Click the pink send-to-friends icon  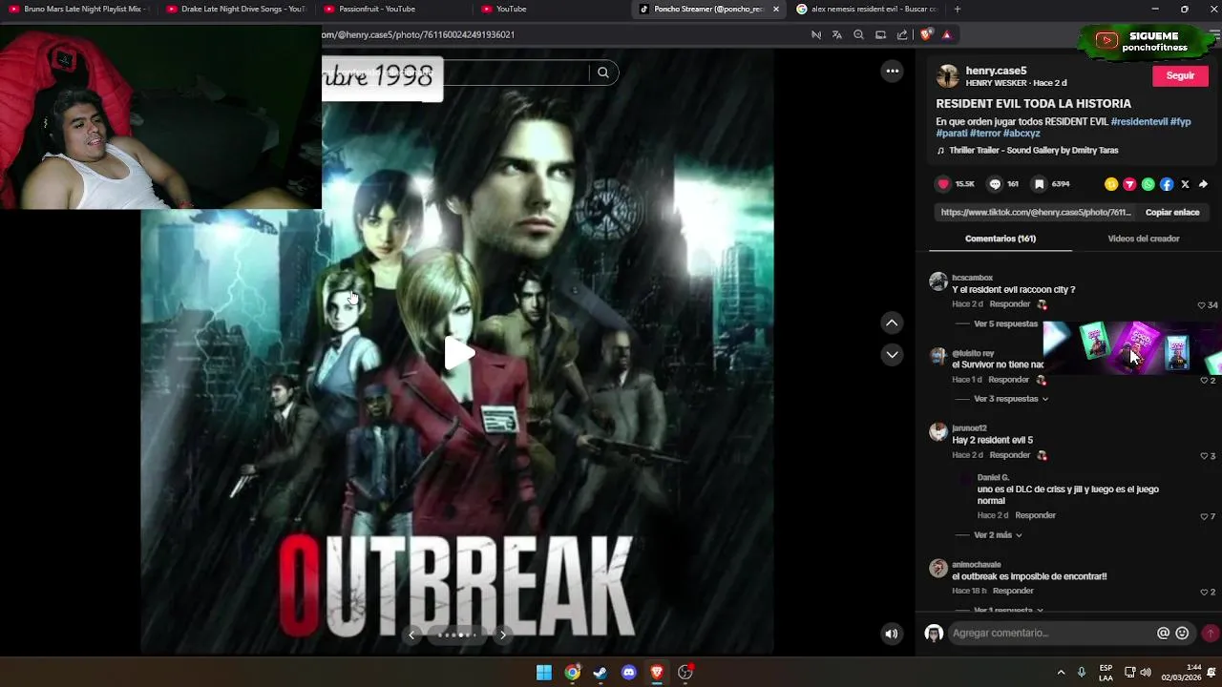1129,184
